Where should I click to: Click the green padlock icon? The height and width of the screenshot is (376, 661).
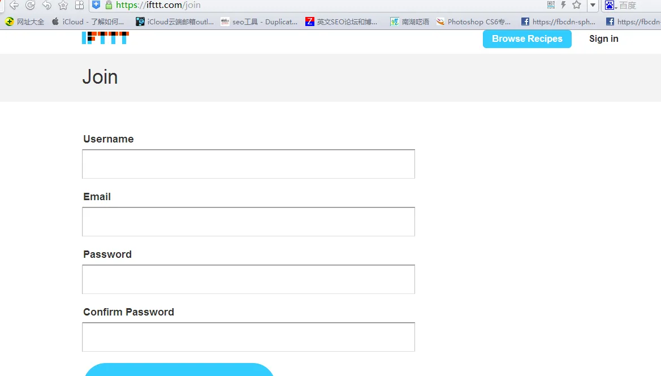click(x=109, y=5)
